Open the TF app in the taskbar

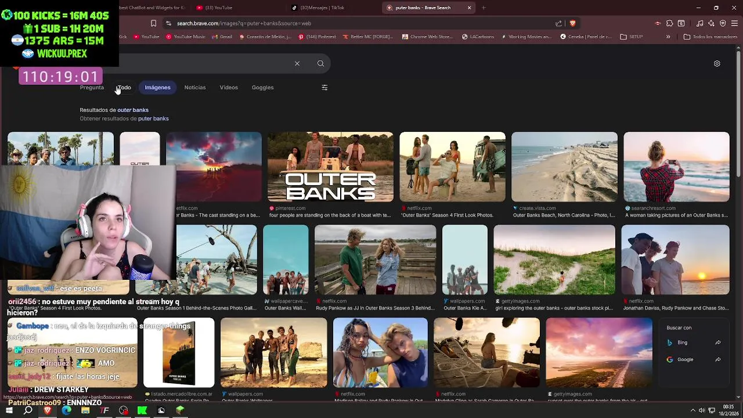(x=104, y=410)
